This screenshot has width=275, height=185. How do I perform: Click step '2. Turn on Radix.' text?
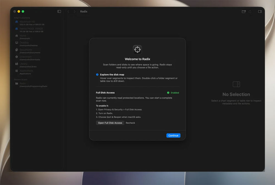pos(104,113)
